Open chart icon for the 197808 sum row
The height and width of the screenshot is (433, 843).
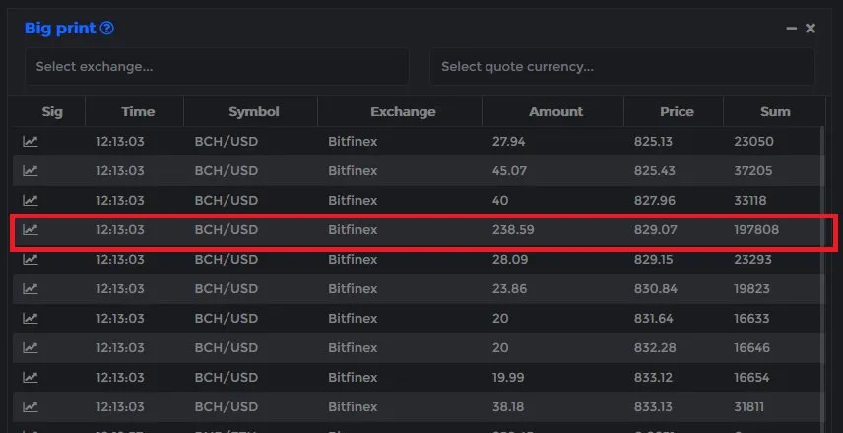point(31,230)
